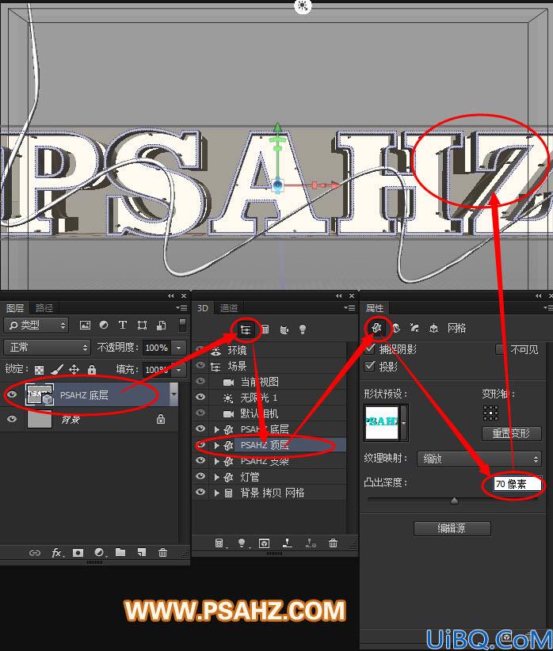Adjust the 凸出深度 slider handle

(454, 501)
